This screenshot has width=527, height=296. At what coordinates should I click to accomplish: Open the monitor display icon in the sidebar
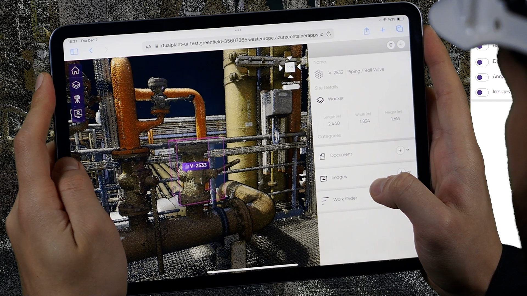click(78, 113)
